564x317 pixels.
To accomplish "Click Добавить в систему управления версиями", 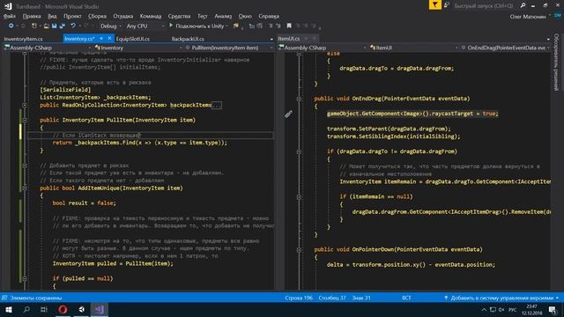I will [x=501, y=298].
